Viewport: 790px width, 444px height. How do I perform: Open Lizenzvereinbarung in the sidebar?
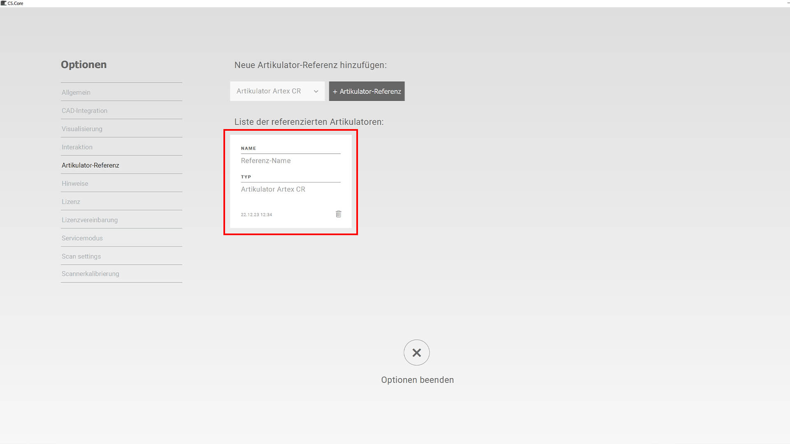[121, 220]
